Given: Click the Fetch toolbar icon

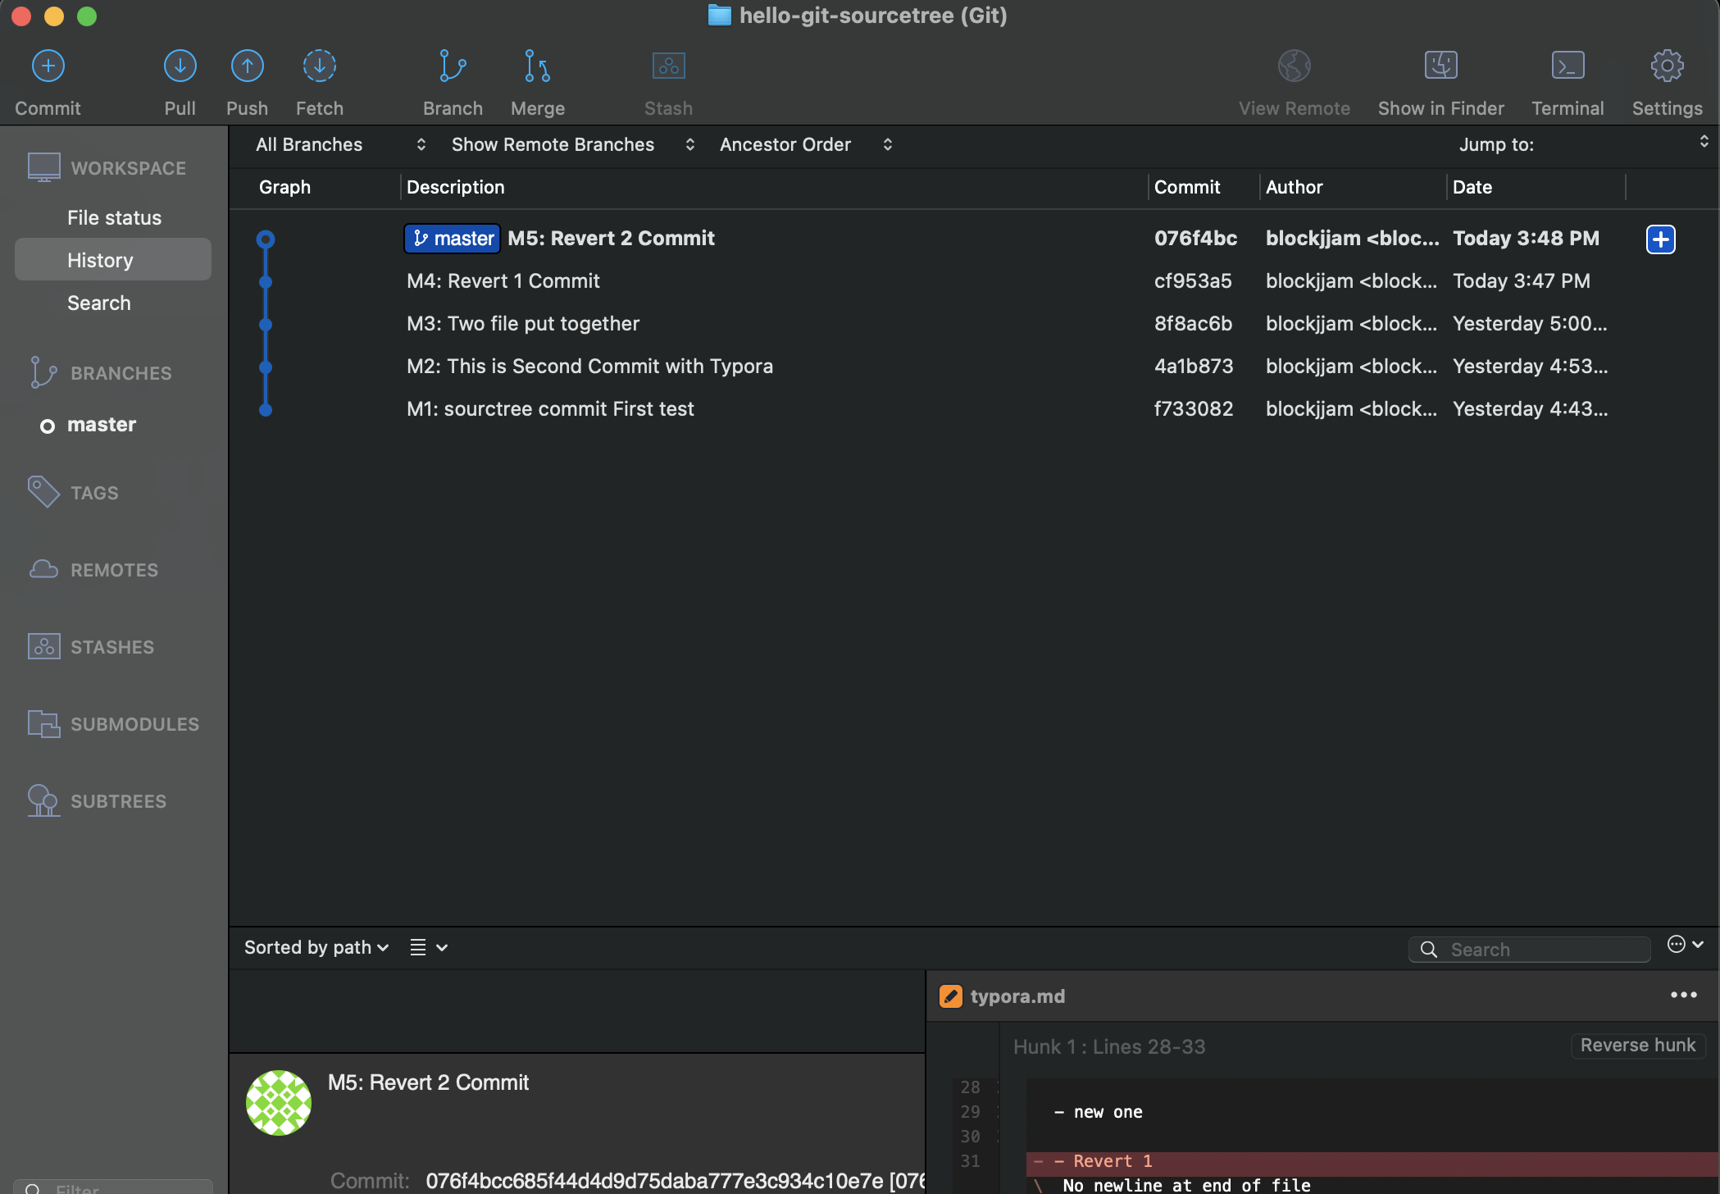Looking at the screenshot, I should (319, 66).
